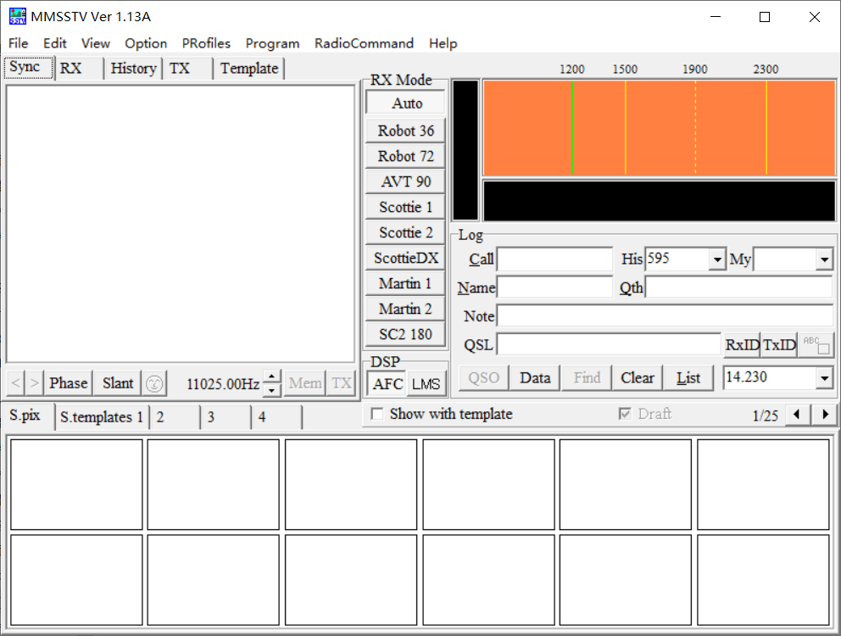Image resolution: width=841 pixels, height=636 pixels.
Task: Select Robot 36 RX mode
Action: point(405,131)
